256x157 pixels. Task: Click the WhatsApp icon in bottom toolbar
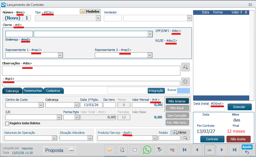(x=147, y=150)
